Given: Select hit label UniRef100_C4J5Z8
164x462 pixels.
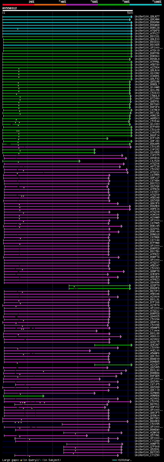Looking at the screenshot, I should pos(147,161).
